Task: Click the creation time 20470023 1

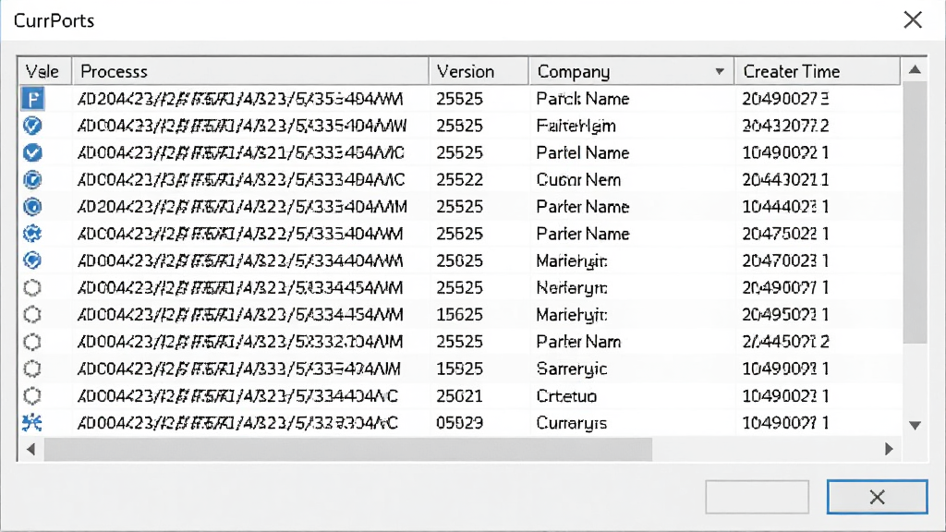Action: (785, 260)
